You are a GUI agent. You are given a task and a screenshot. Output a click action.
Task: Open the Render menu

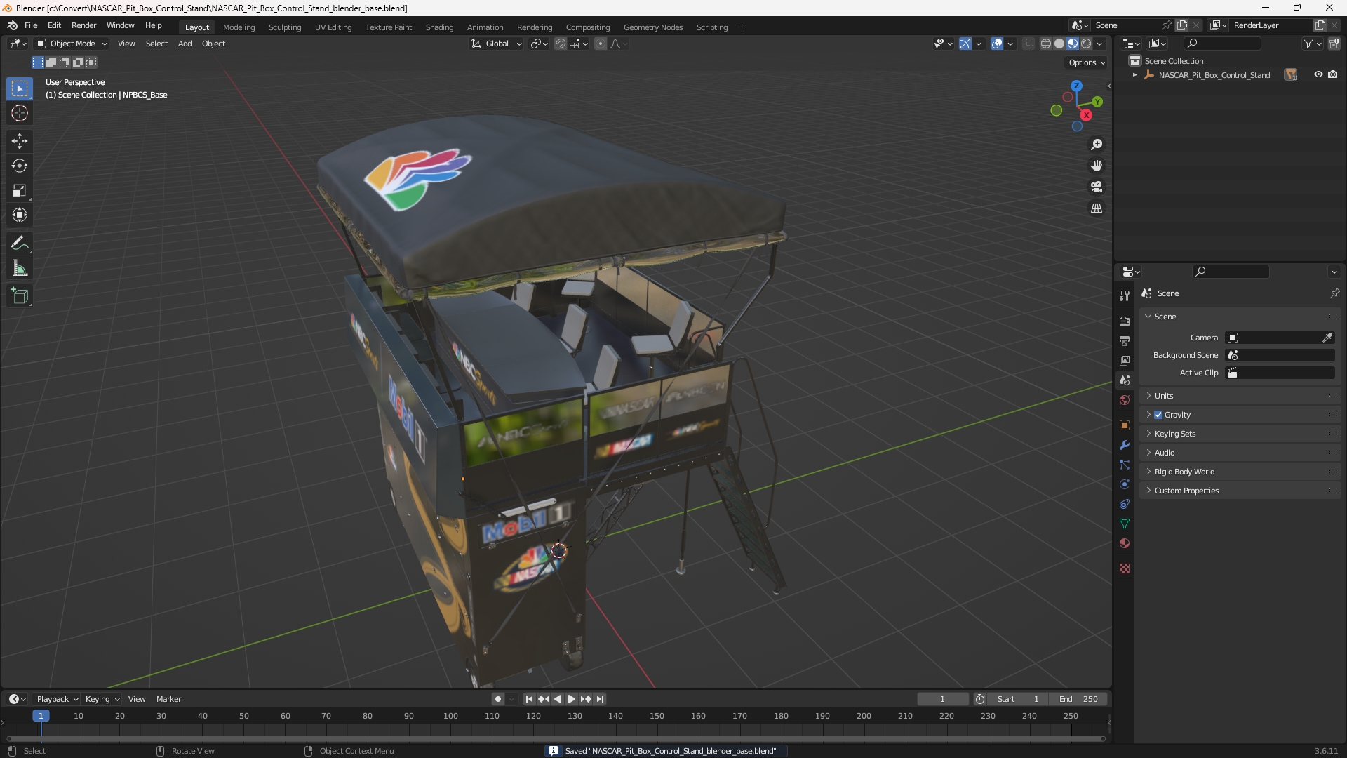coord(83,25)
